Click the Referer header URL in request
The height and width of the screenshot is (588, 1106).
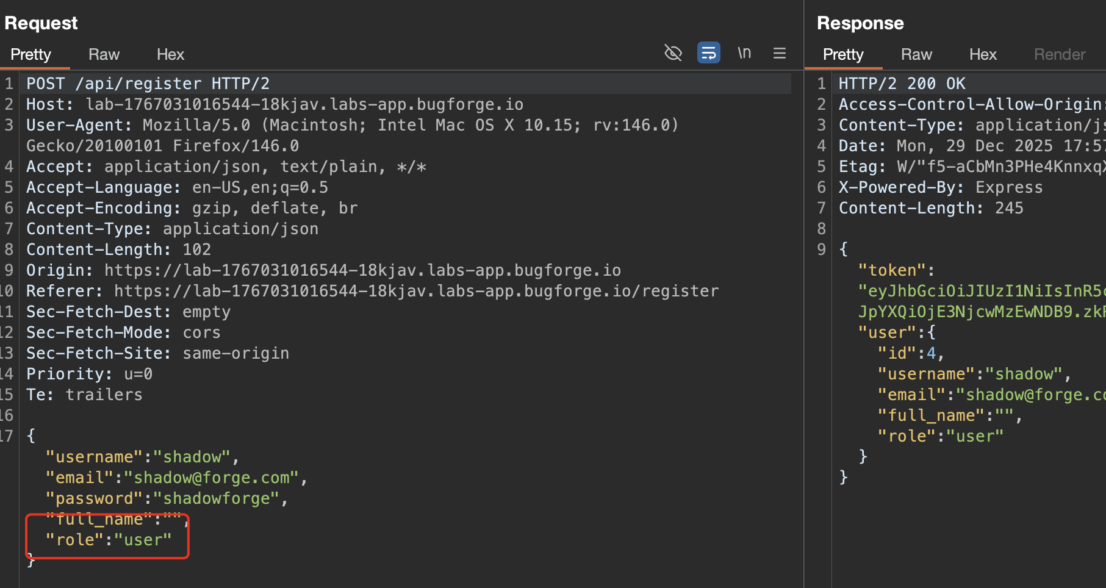416,291
